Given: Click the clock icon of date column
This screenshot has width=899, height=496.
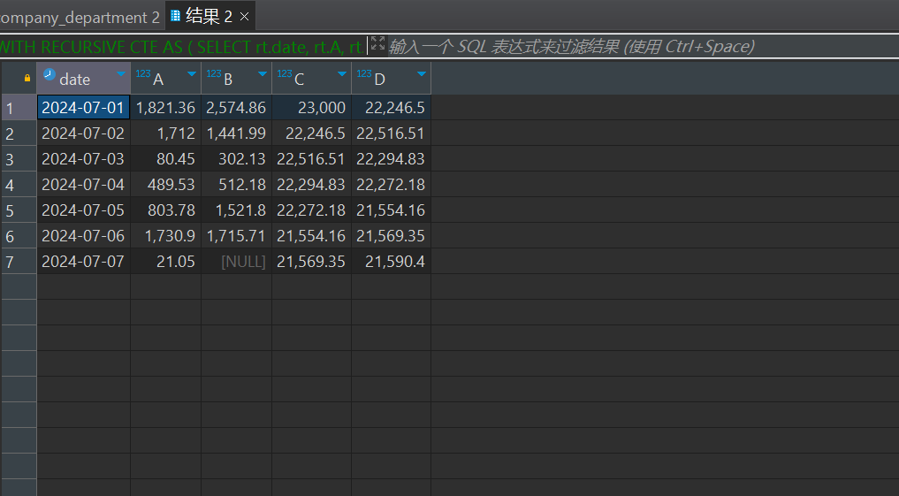Looking at the screenshot, I should coord(50,74).
